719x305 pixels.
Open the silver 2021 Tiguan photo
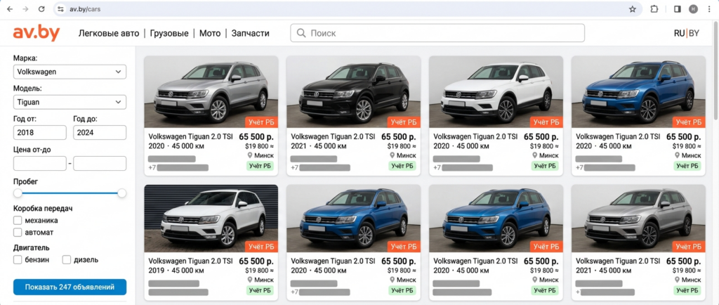click(x=638, y=219)
